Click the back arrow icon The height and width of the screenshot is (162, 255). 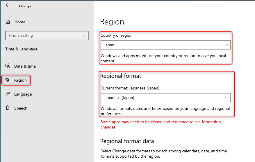click(x=8, y=5)
